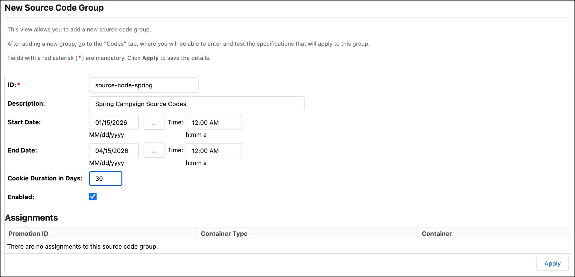Screen dimensions: 575x277
Task: Uncheck the Enabled checkbox
Action: tap(93, 197)
